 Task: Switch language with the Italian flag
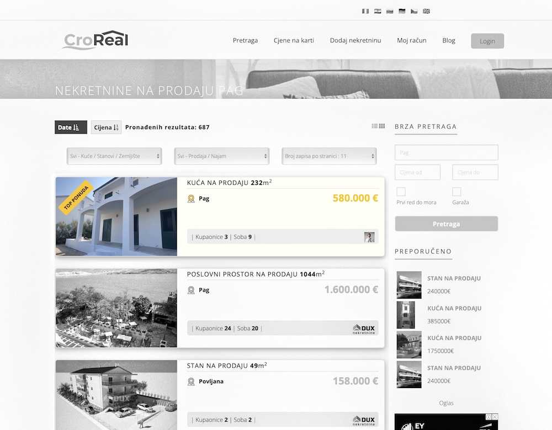click(x=365, y=11)
